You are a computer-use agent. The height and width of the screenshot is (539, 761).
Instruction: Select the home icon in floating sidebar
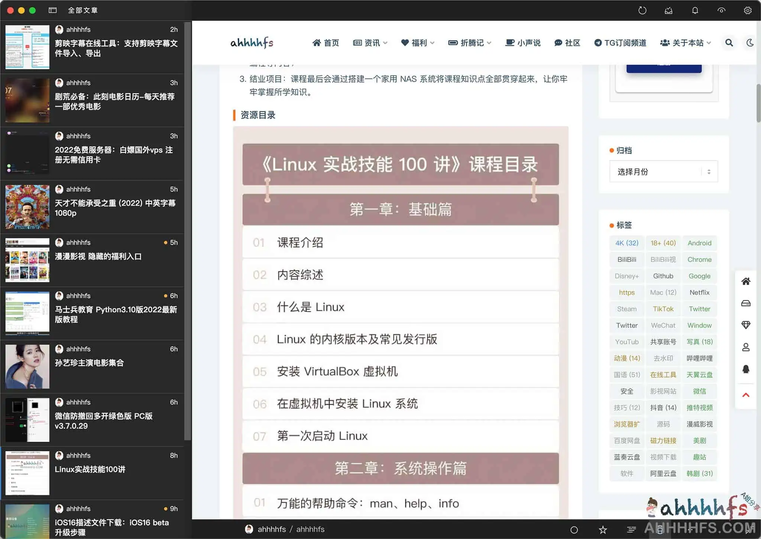coord(746,281)
